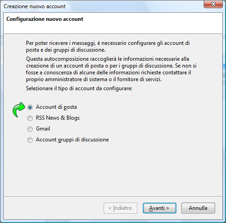The height and width of the screenshot is (223, 226).
Task: Click the 'Gmail' label text
Action: pyautogui.click(x=43, y=129)
